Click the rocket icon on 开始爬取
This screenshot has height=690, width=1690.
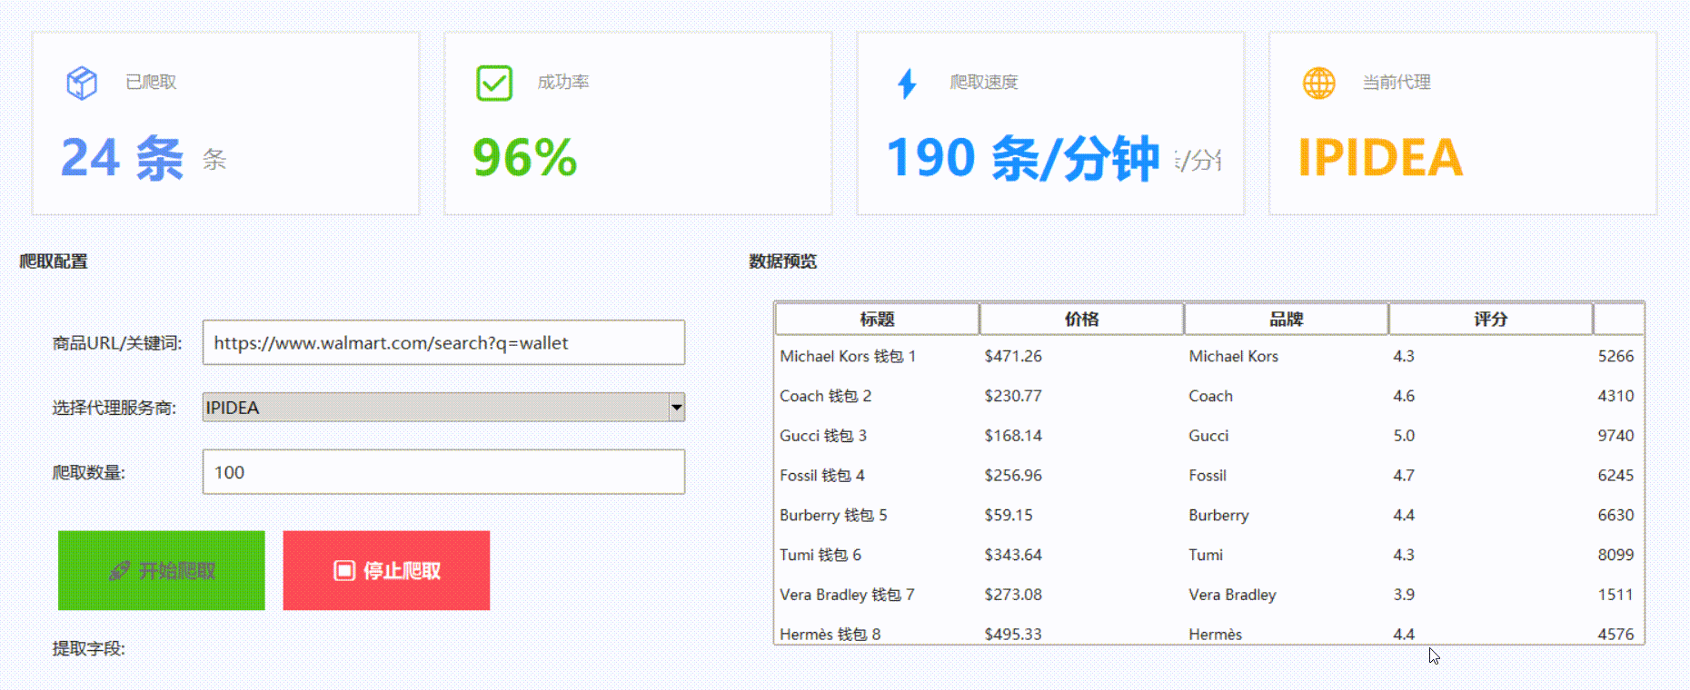tap(119, 571)
